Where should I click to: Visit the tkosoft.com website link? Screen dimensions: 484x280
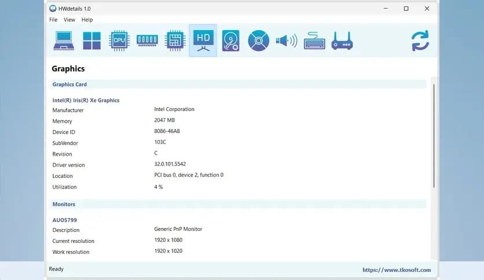[397, 270]
